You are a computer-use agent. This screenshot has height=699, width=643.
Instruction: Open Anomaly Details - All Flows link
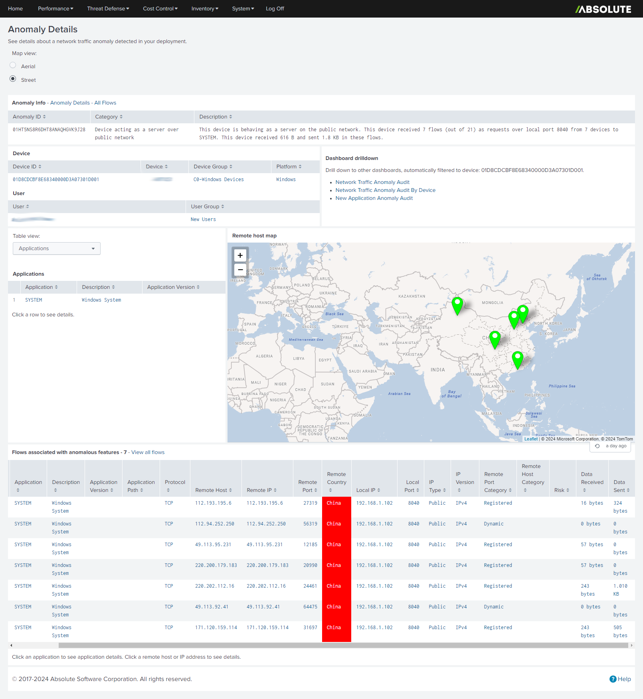point(83,103)
